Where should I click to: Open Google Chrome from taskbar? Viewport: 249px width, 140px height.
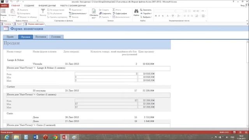tap(55, 137)
